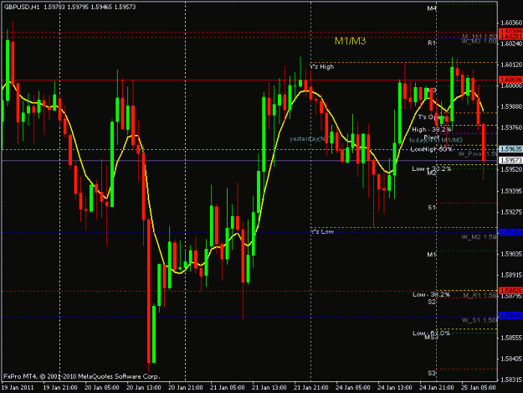Click the Y's Low label
Screen dimensions: 523x393
click(x=321, y=231)
